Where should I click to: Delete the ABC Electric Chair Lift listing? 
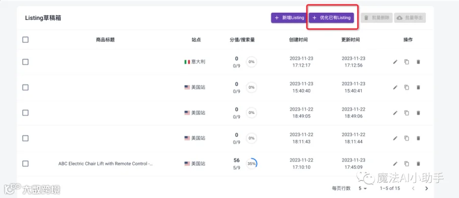[418, 163]
